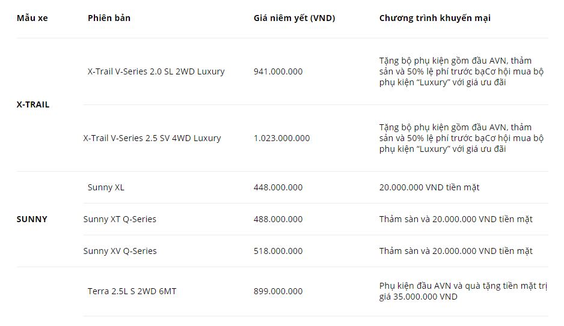This screenshot has width=564, height=326.
Task: Click X-Trail V-Series 2.5 SV 4WD Luxury
Action: pyautogui.click(x=152, y=138)
